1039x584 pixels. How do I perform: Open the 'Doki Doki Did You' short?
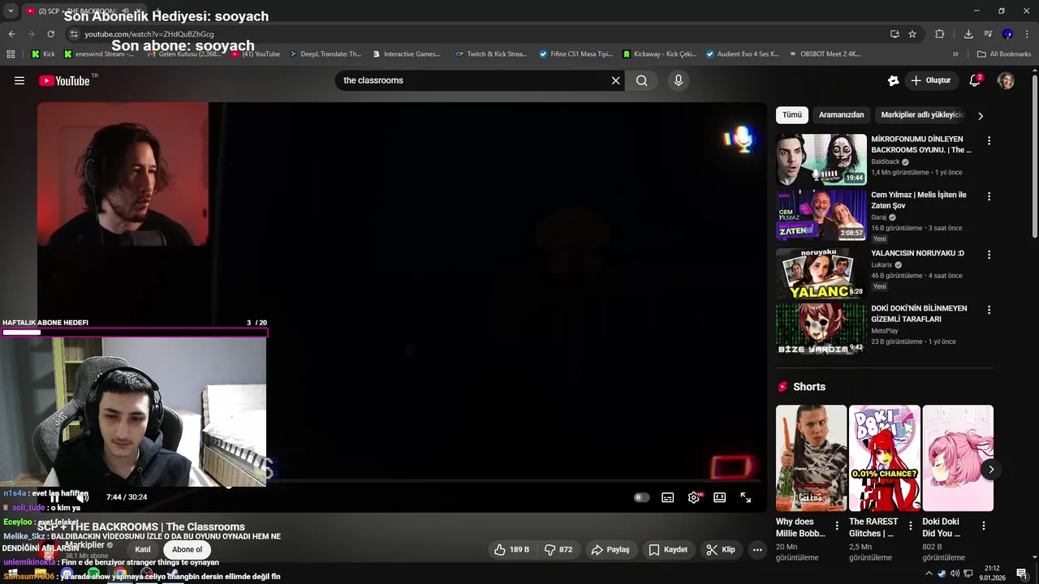pyautogui.click(x=958, y=458)
